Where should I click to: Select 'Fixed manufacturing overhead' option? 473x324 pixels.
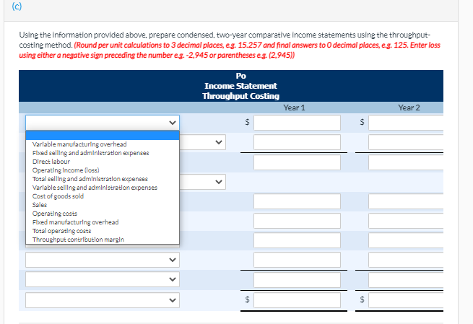(x=103, y=222)
